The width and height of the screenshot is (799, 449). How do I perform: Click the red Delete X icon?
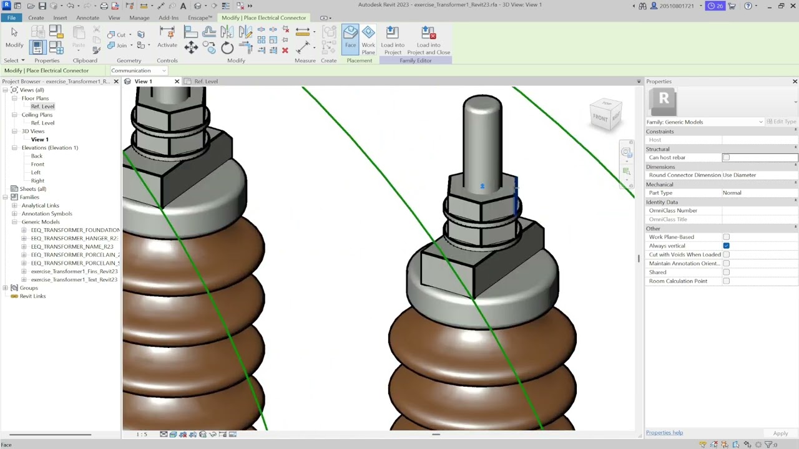click(285, 51)
